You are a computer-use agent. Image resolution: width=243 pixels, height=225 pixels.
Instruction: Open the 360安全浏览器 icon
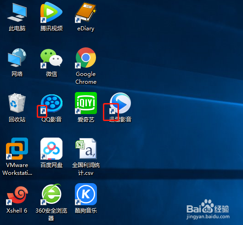pyautogui.click(x=51, y=194)
